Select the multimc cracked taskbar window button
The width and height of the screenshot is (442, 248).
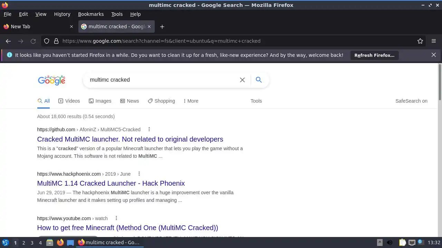[x=109, y=242]
